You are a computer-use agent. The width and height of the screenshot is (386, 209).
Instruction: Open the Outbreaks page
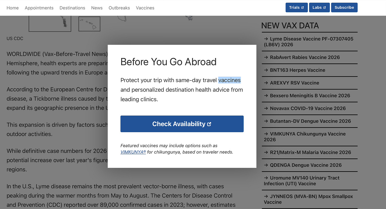click(x=119, y=8)
